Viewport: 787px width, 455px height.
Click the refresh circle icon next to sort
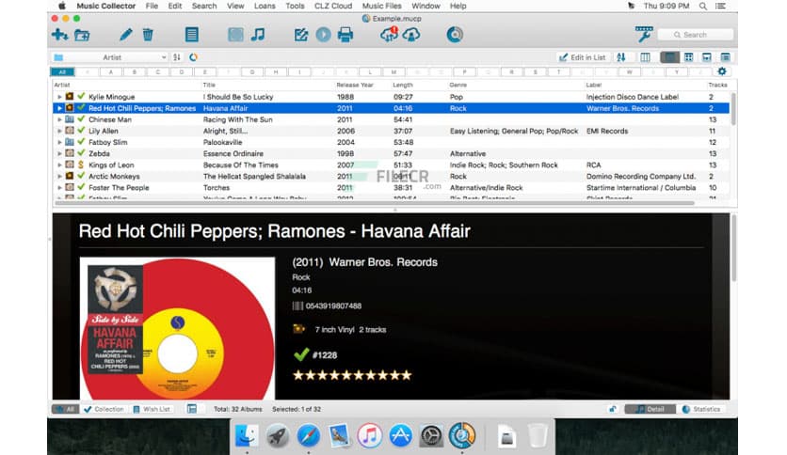point(193,57)
